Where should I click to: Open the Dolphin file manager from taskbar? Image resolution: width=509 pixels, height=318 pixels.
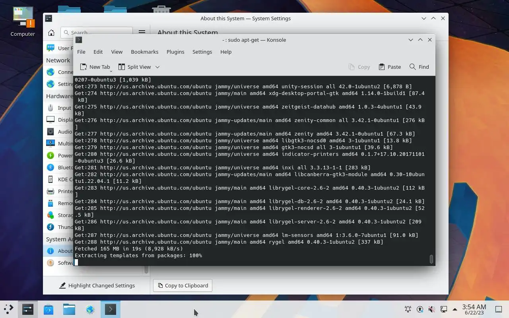[x=69, y=309]
